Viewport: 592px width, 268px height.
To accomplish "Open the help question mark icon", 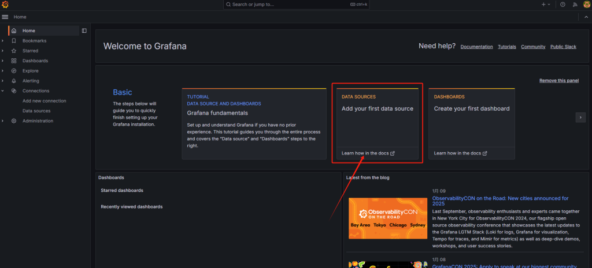I will [x=563, y=5].
